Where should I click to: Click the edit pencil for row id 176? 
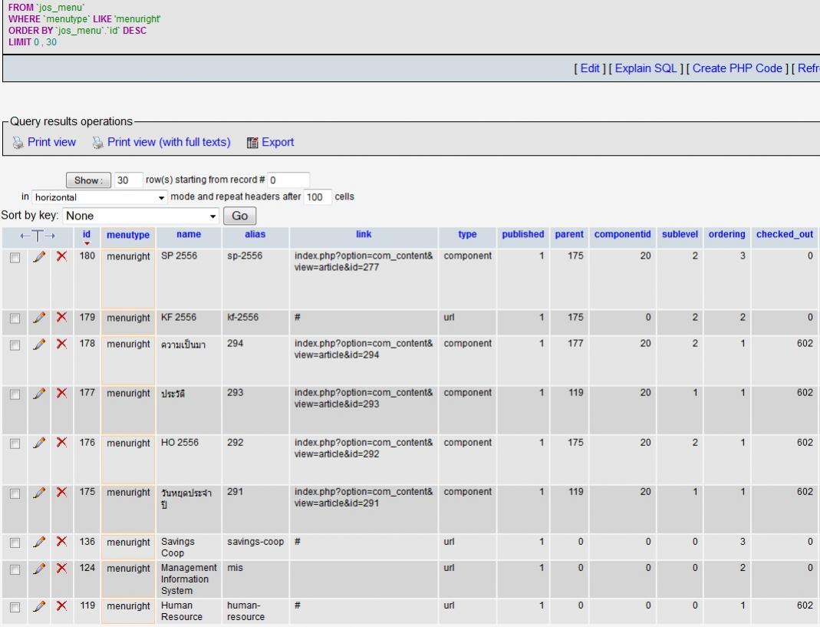[x=39, y=443]
